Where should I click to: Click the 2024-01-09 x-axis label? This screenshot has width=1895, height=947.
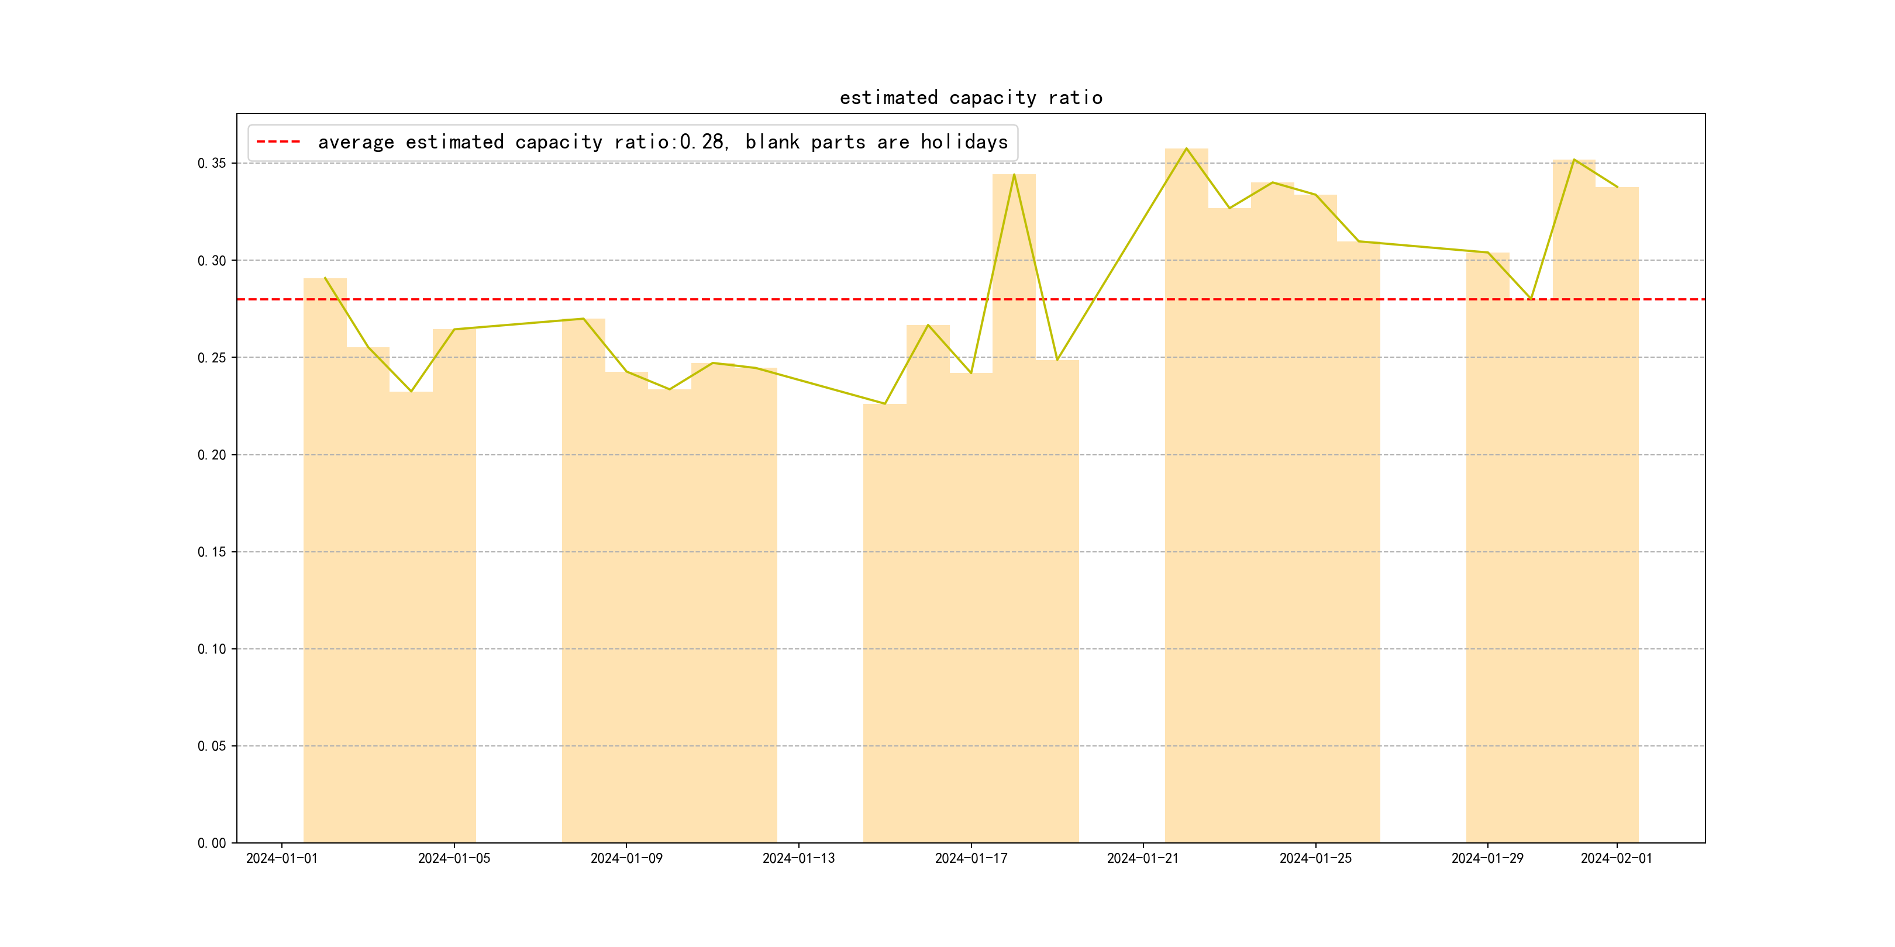[x=626, y=858]
